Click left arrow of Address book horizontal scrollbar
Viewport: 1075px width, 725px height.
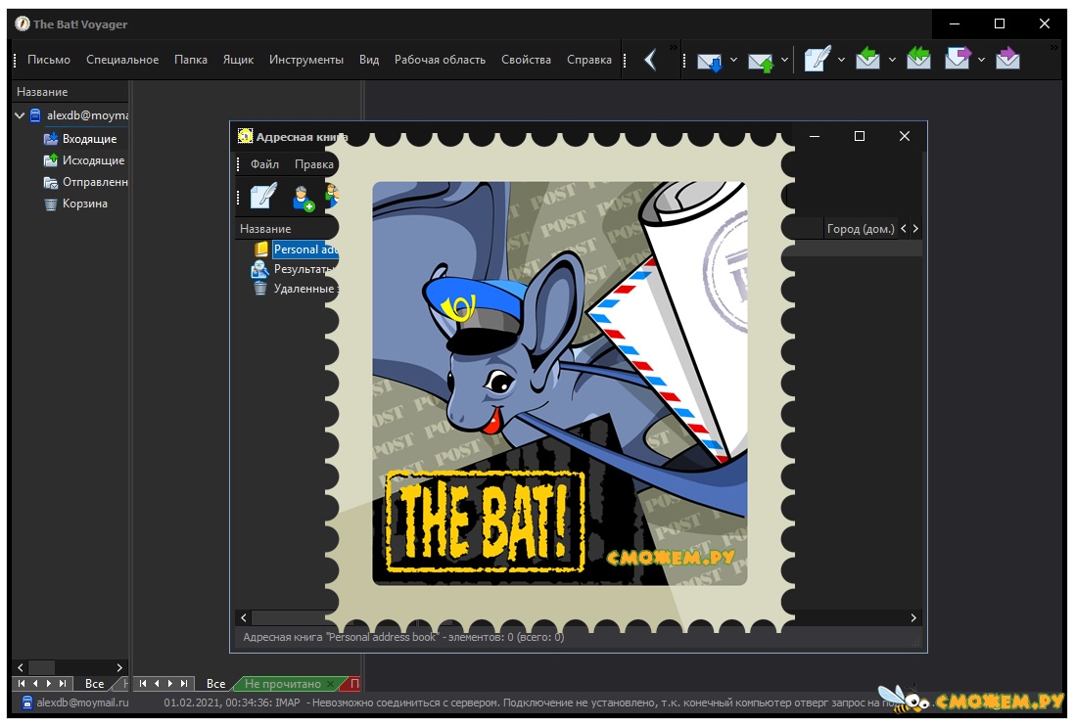pyautogui.click(x=244, y=617)
